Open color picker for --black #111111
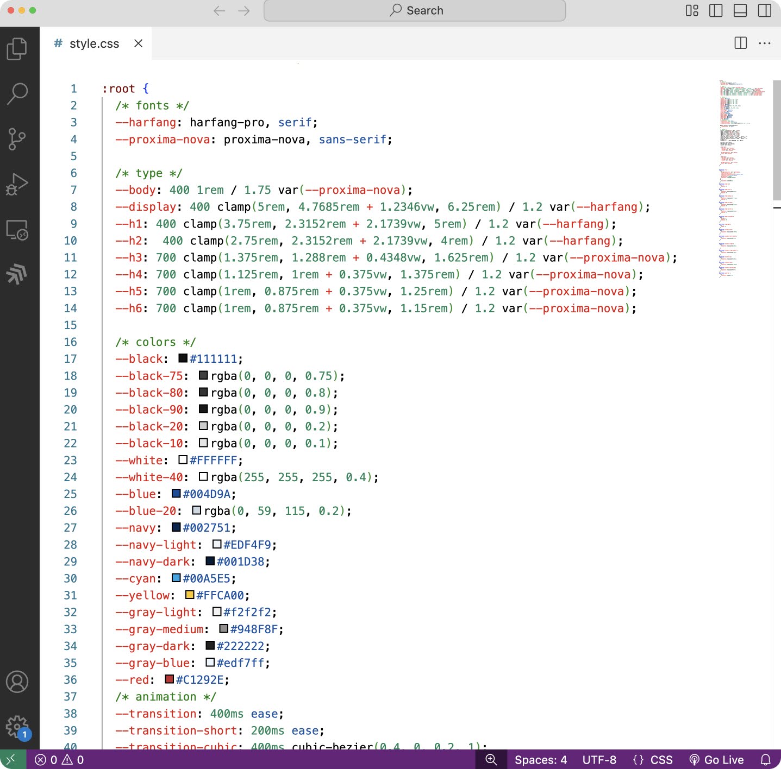The height and width of the screenshot is (769, 781). point(183,358)
